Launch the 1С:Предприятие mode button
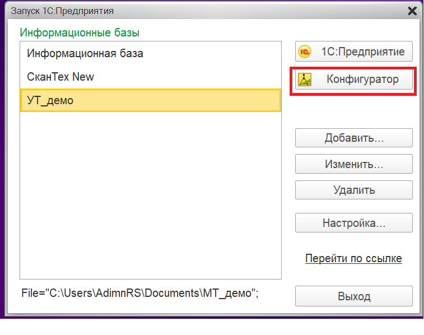 (353, 52)
